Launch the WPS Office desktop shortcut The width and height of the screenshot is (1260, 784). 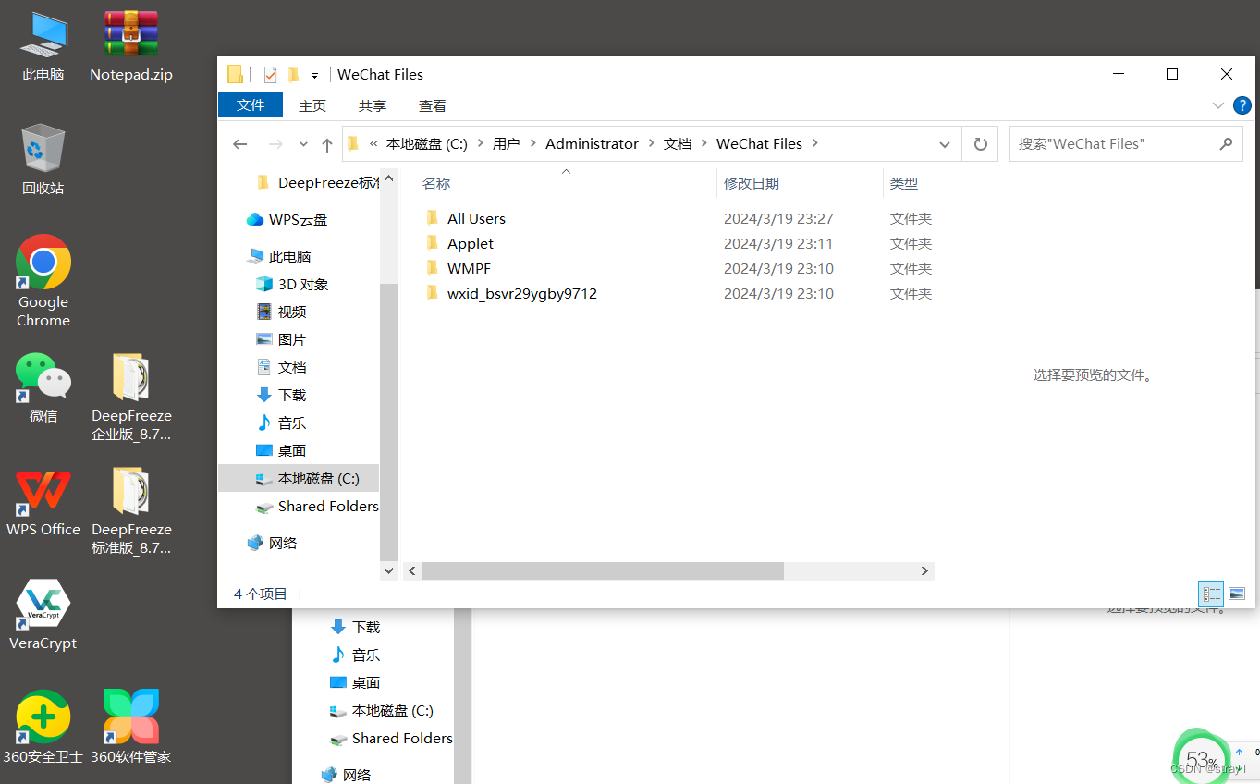point(43,502)
